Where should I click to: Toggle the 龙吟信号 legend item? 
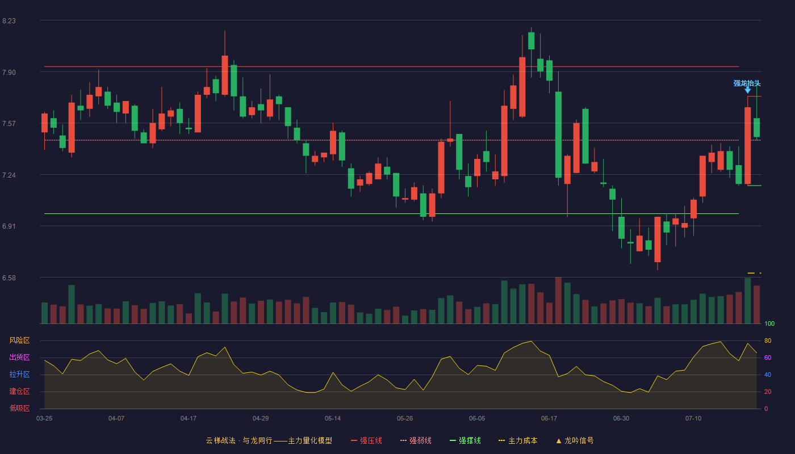click(x=575, y=440)
